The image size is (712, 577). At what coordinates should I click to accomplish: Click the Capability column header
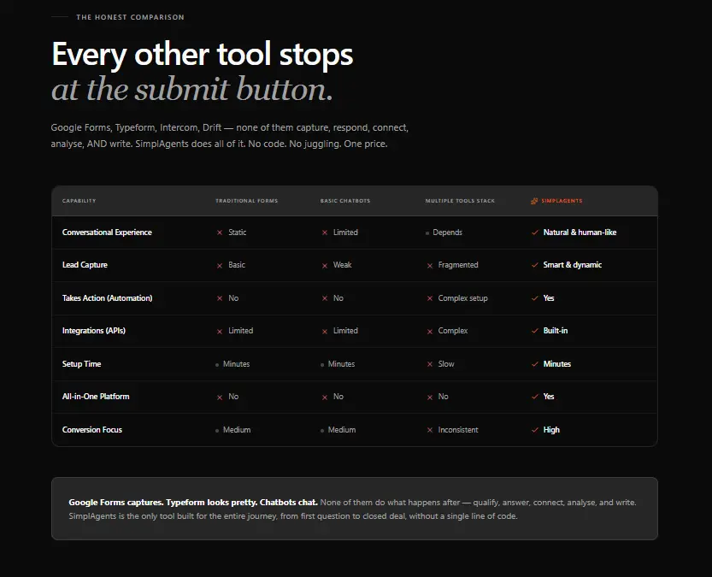coord(79,201)
